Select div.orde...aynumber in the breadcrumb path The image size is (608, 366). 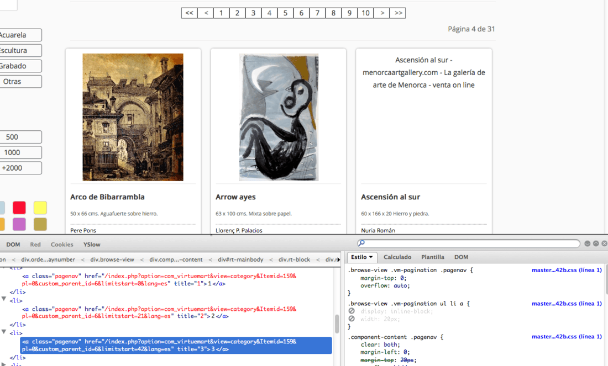pos(48,259)
